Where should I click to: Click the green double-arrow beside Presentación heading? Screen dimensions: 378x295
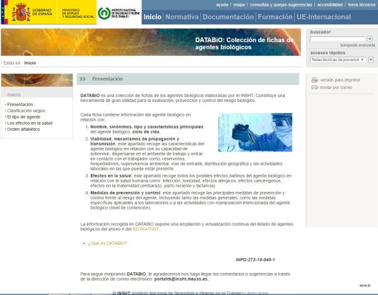[x=83, y=79]
